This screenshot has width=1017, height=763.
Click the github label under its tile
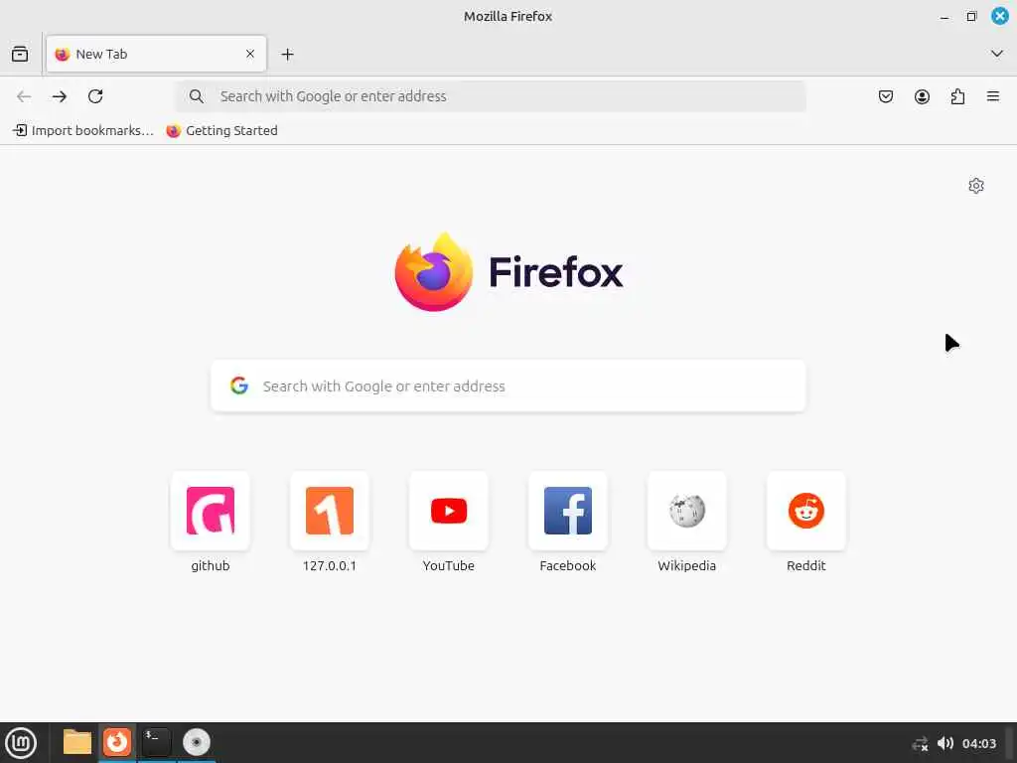pyautogui.click(x=211, y=565)
